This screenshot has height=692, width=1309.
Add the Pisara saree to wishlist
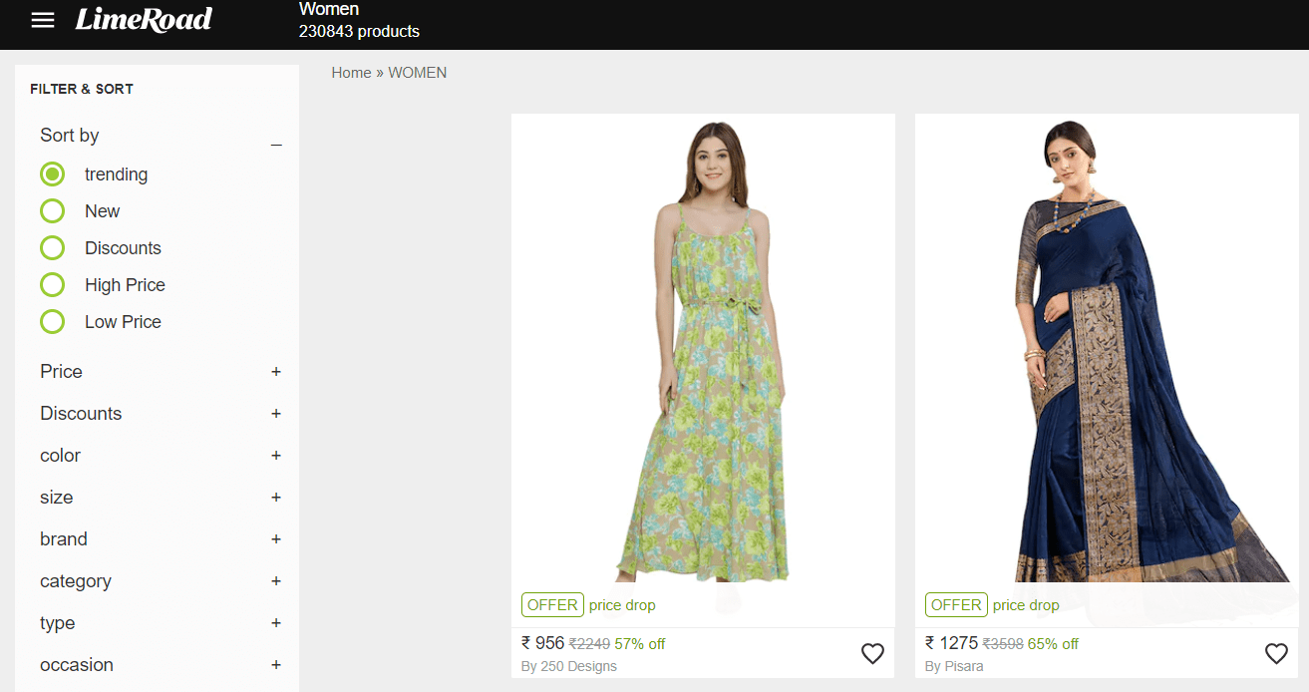pos(1276,653)
